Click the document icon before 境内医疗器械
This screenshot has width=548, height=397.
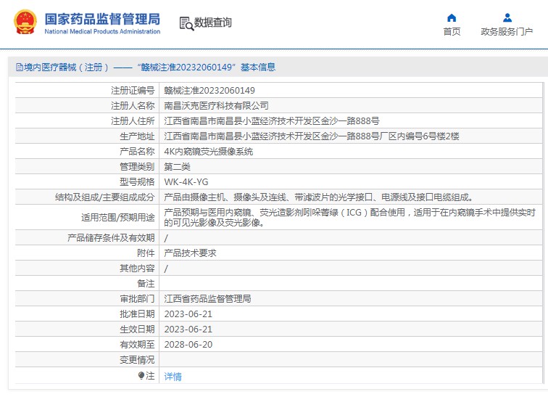(x=20, y=67)
